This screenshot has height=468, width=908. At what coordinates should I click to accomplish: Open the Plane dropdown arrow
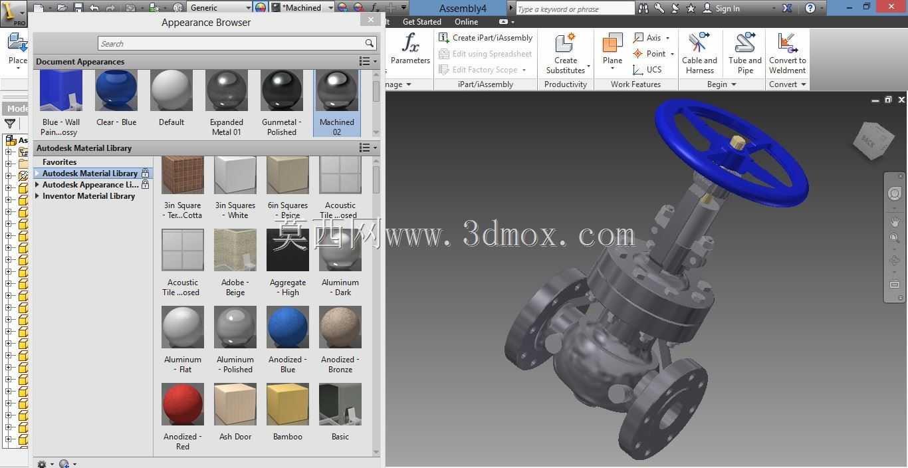[612, 68]
